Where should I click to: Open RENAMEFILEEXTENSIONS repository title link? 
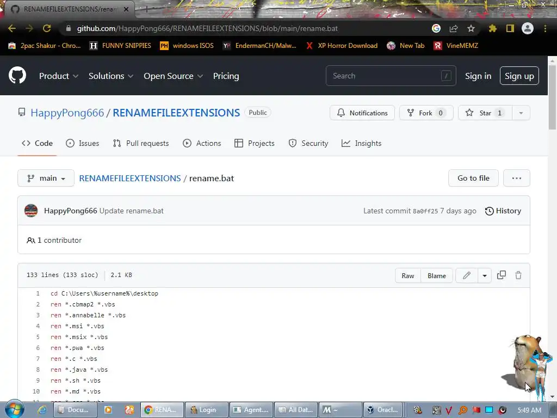click(176, 113)
